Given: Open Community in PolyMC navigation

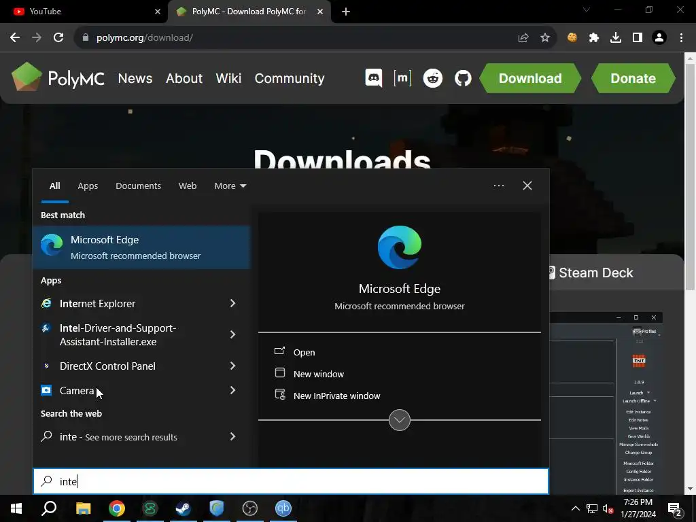Looking at the screenshot, I should pyautogui.click(x=290, y=79).
